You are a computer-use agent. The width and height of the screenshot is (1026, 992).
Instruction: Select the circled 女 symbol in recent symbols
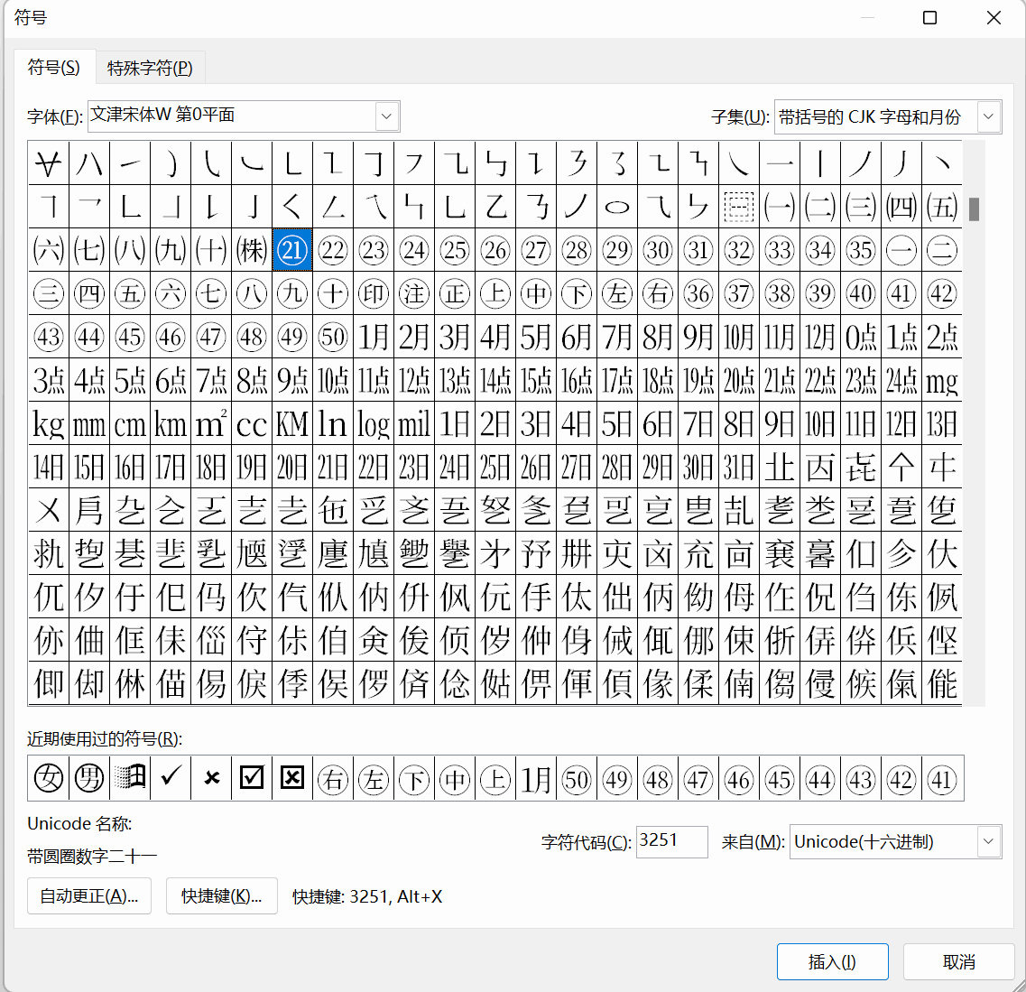(48, 778)
